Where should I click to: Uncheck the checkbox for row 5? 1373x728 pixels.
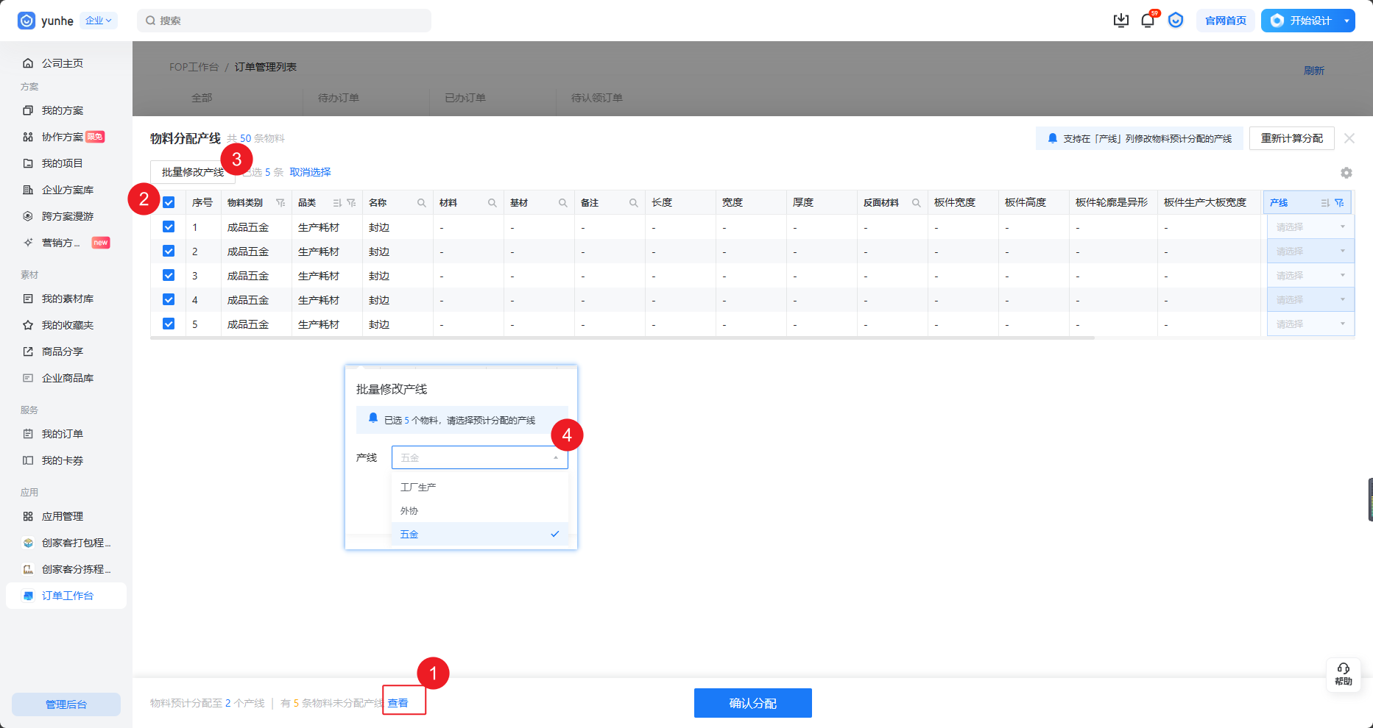tap(169, 324)
